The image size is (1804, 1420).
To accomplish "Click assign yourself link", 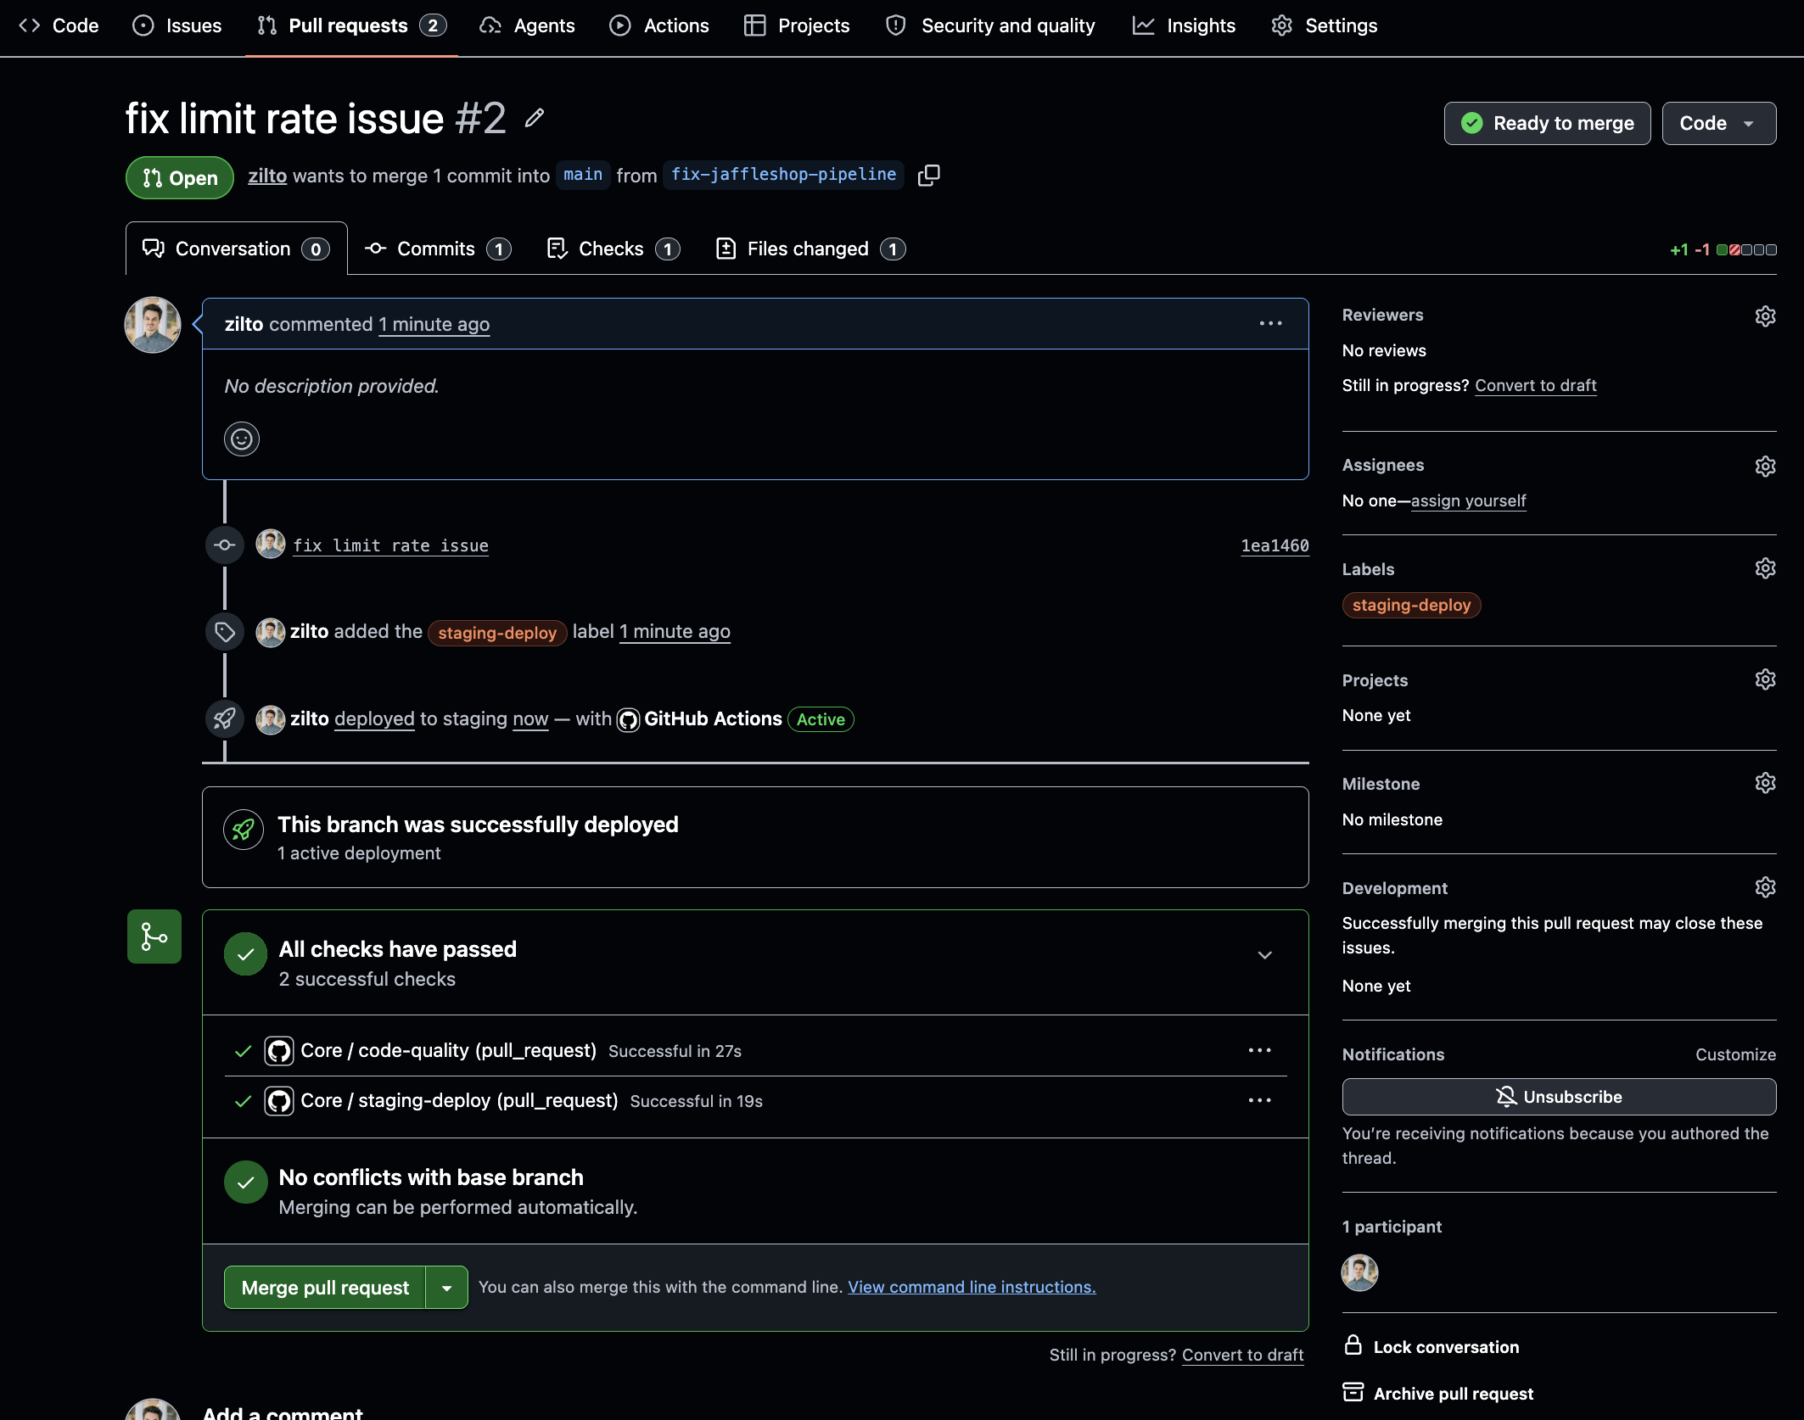I will tap(1468, 500).
